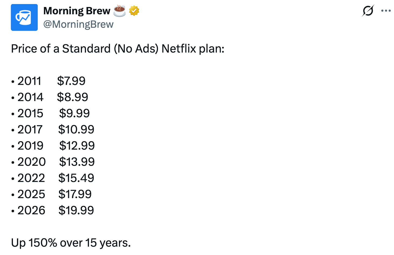Click the coffee cup emoji
Screen dimensions: 394x255
click(119, 11)
